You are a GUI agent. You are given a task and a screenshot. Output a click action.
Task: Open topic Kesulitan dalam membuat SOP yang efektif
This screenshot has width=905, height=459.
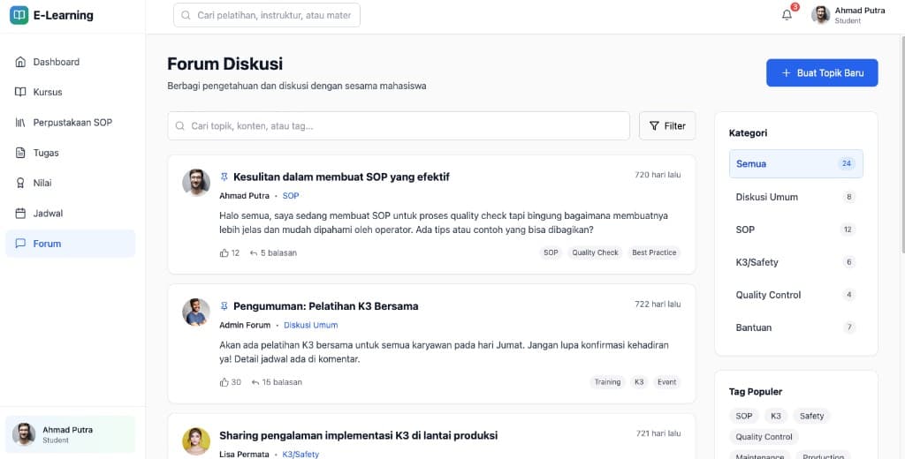tap(341, 177)
